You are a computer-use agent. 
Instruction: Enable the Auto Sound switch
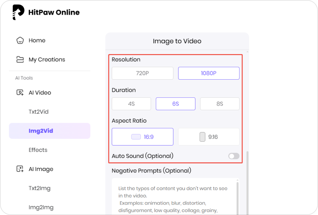click(x=233, y=156)
